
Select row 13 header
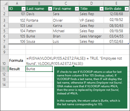pyautogui.click(x=4, y=79)
